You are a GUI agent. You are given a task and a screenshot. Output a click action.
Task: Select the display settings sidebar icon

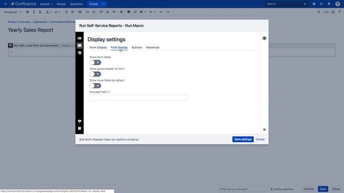(x=80, y=46)
